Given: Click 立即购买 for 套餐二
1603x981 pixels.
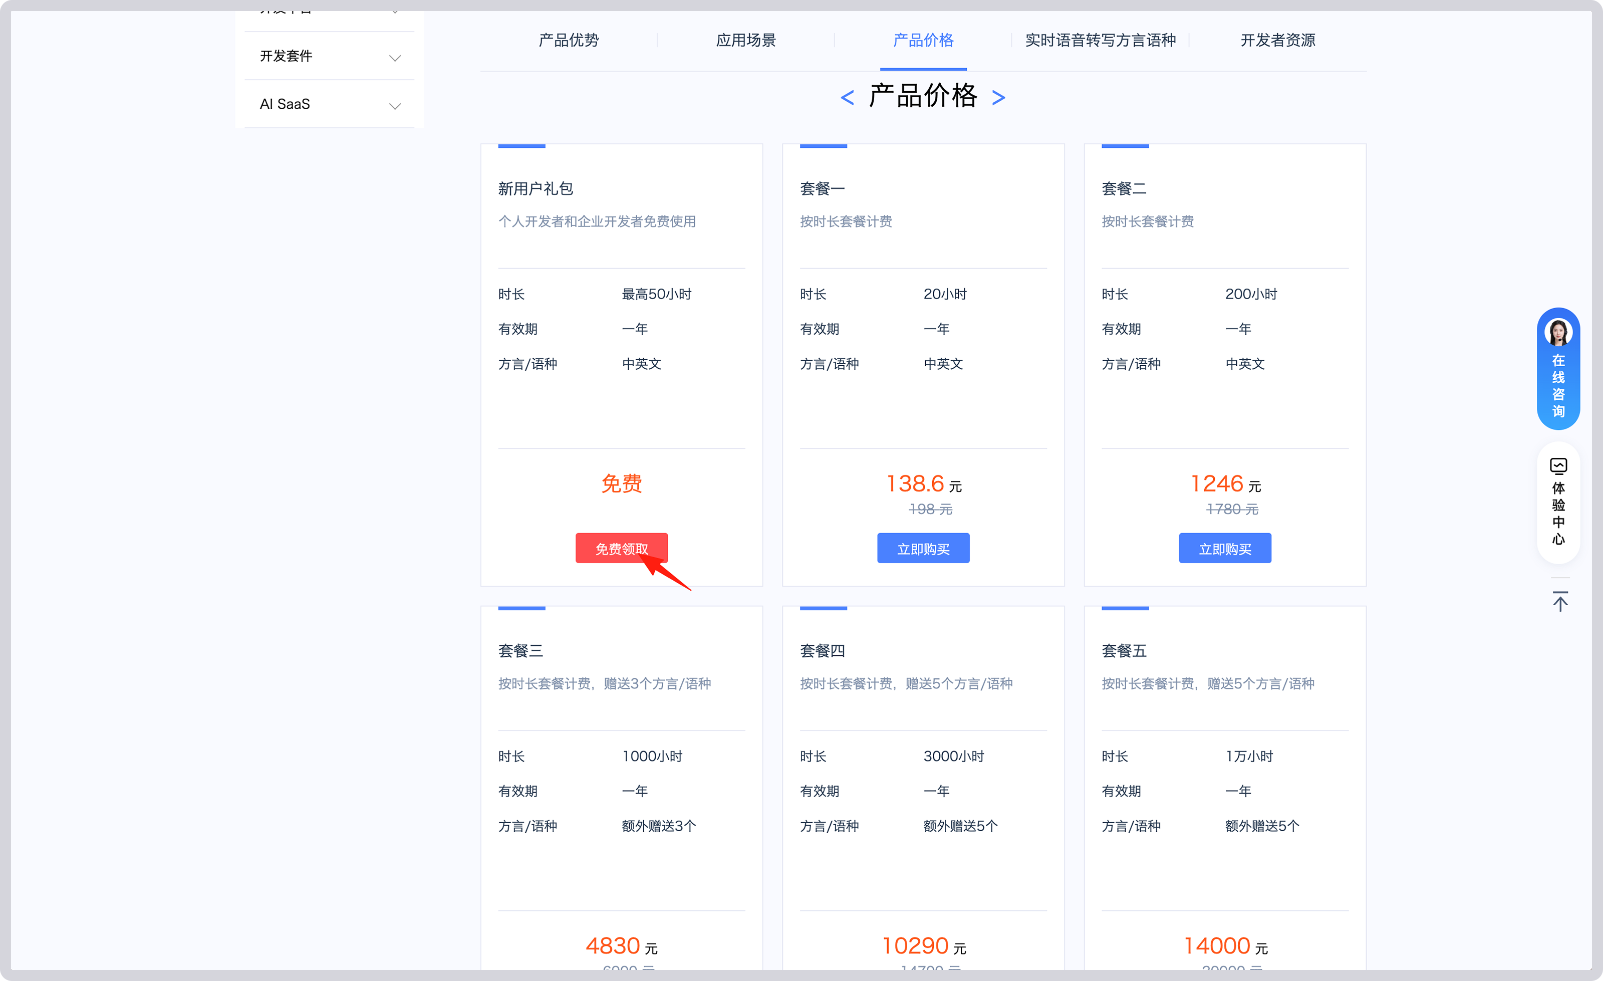Looking at the screenshot, I should (1224, 548).
